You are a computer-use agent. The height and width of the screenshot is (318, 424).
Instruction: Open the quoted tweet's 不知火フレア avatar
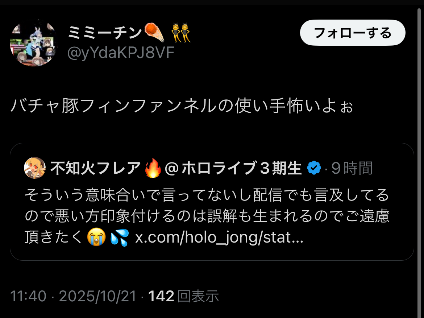coord(35,168)
